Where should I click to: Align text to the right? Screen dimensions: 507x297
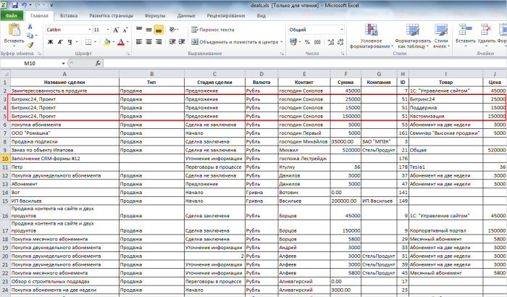click(159, 42)
